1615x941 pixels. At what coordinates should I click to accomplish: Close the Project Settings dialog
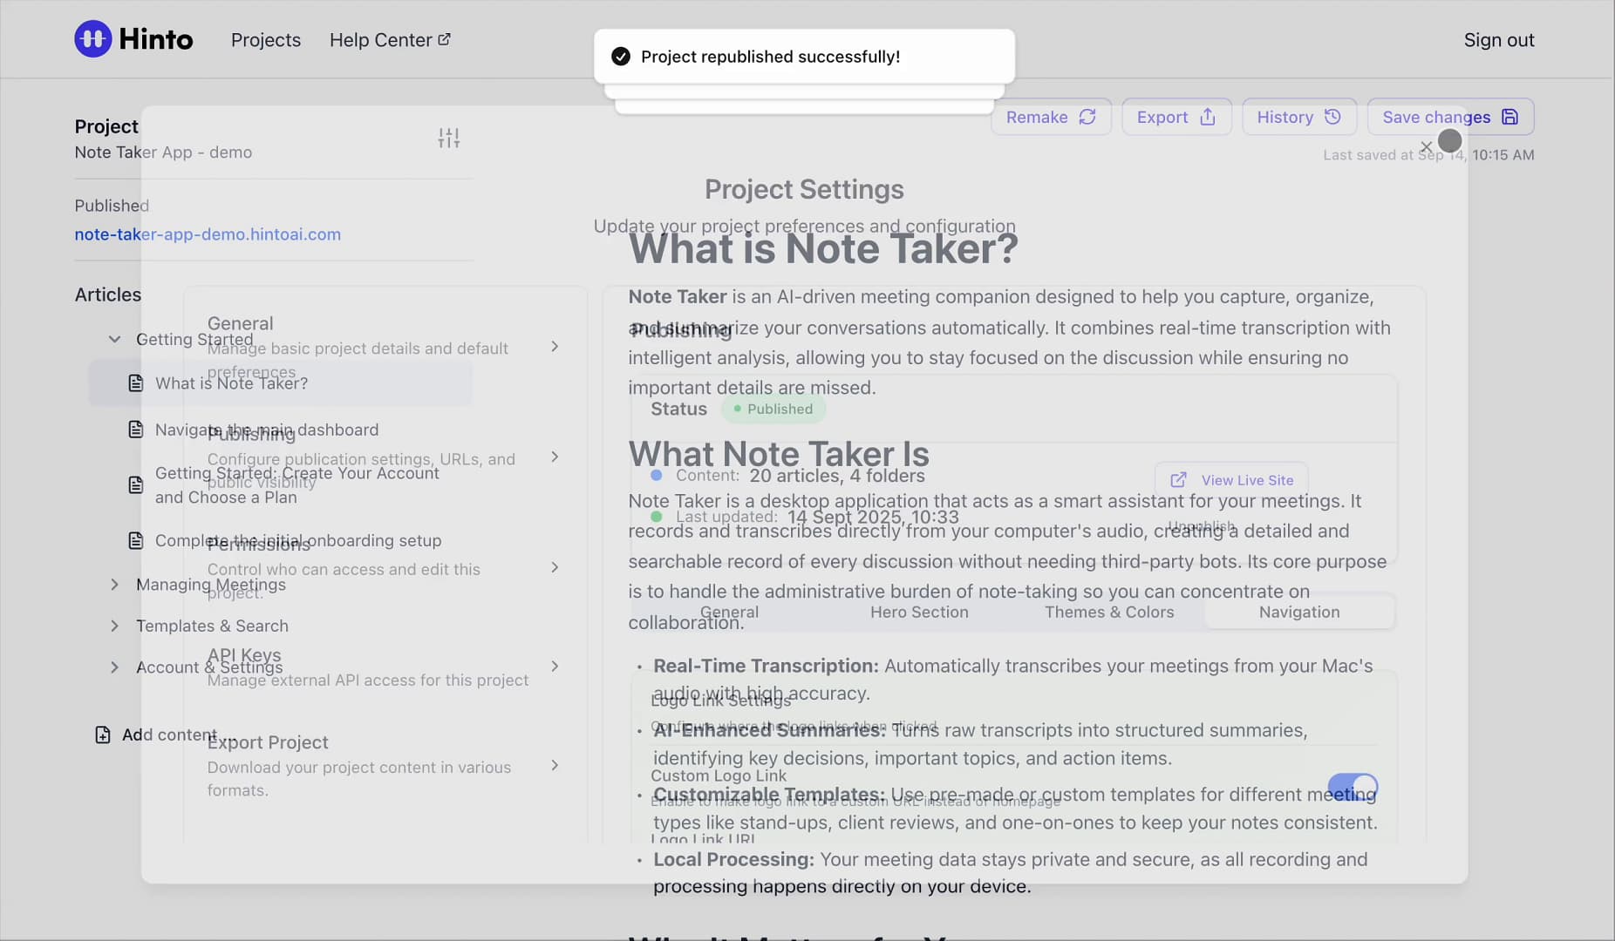point(1427,146)
